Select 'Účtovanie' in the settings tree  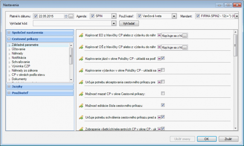tap(19, 49)
